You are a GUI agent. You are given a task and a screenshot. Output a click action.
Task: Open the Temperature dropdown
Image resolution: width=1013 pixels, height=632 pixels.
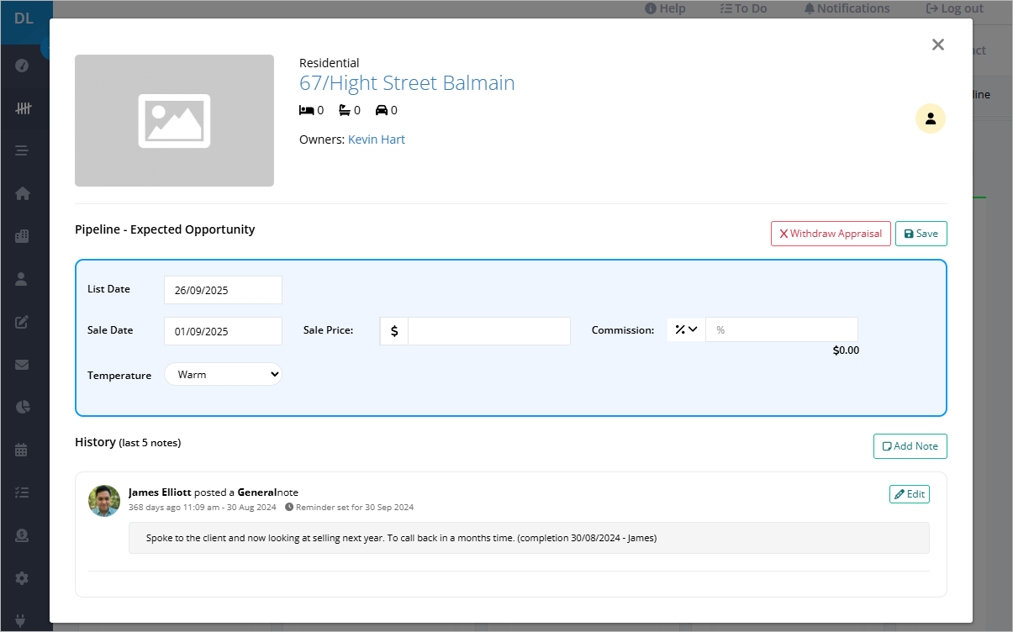pyautogui.click(x=223, y=373)
